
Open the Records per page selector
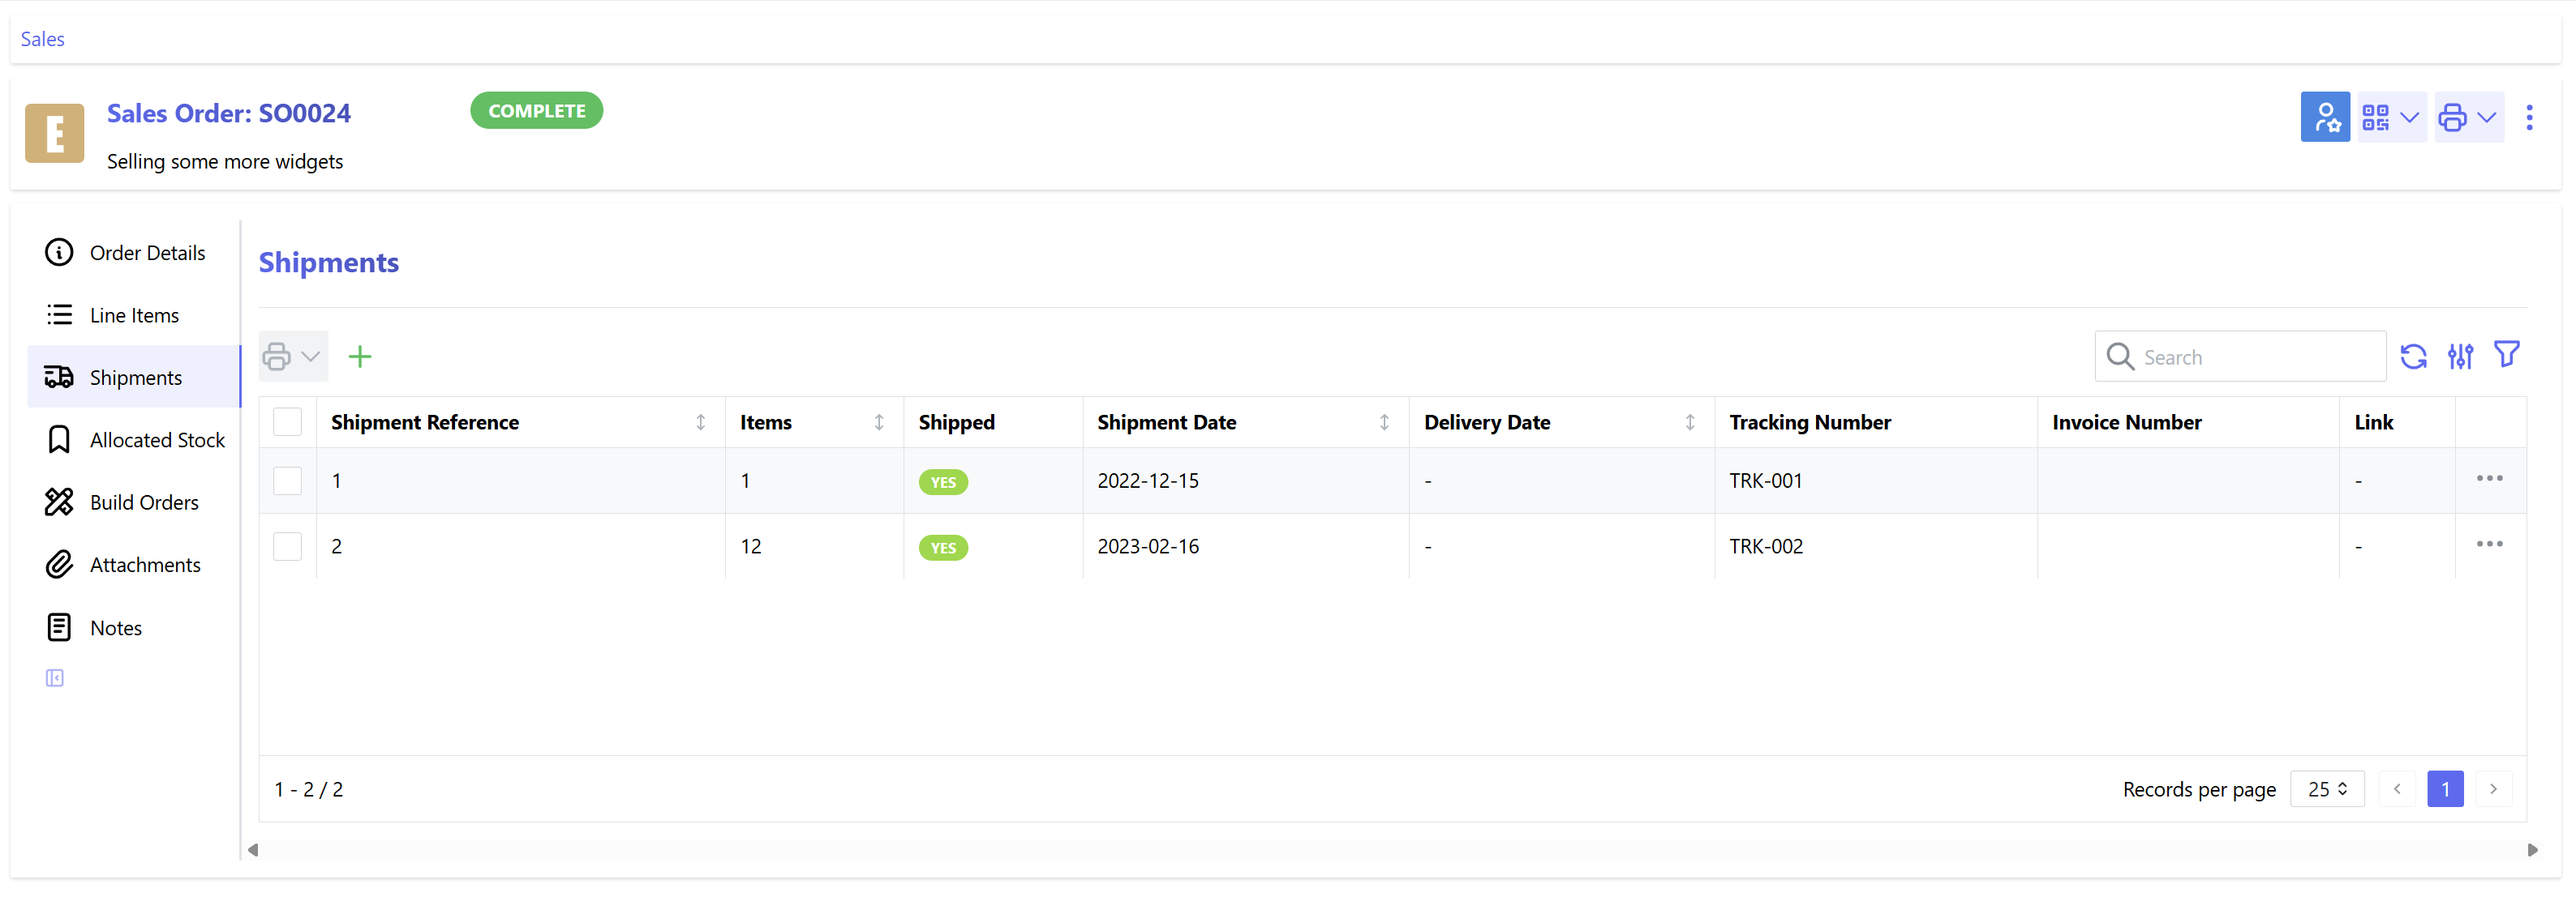coord(2327,788)
